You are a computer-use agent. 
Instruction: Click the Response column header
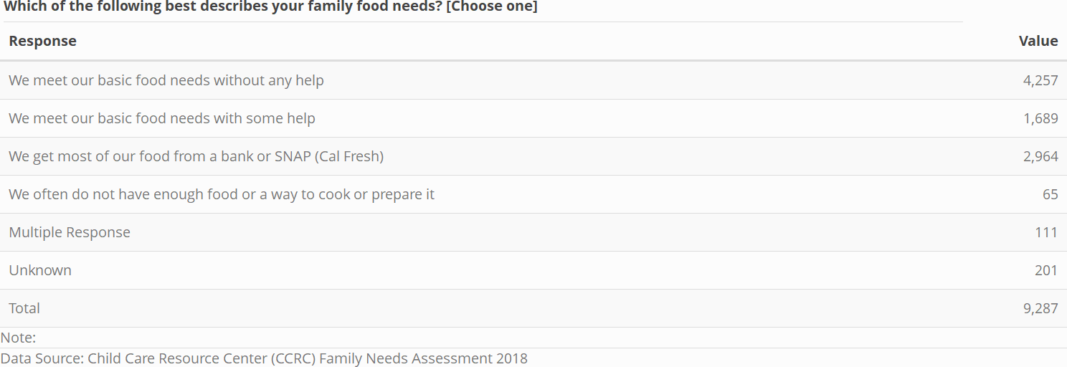[42, 41]
